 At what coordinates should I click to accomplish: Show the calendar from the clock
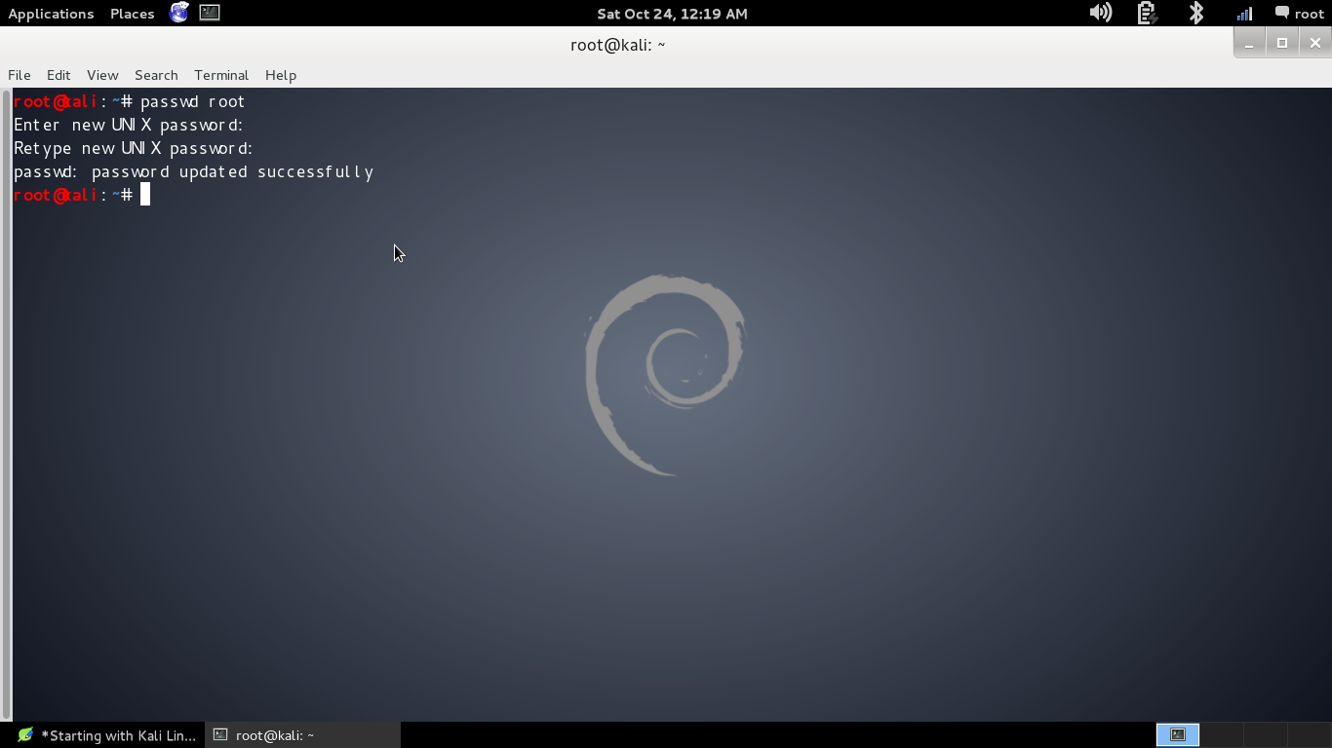coord(672,14)
